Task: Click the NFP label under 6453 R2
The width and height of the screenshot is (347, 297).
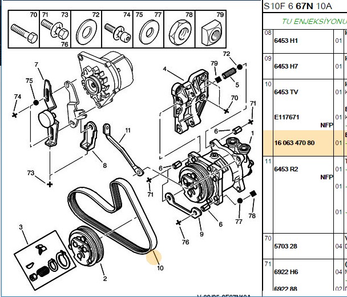Action: [326, 177]
